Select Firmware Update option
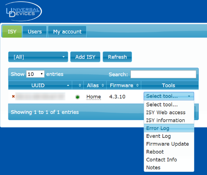 169,144
